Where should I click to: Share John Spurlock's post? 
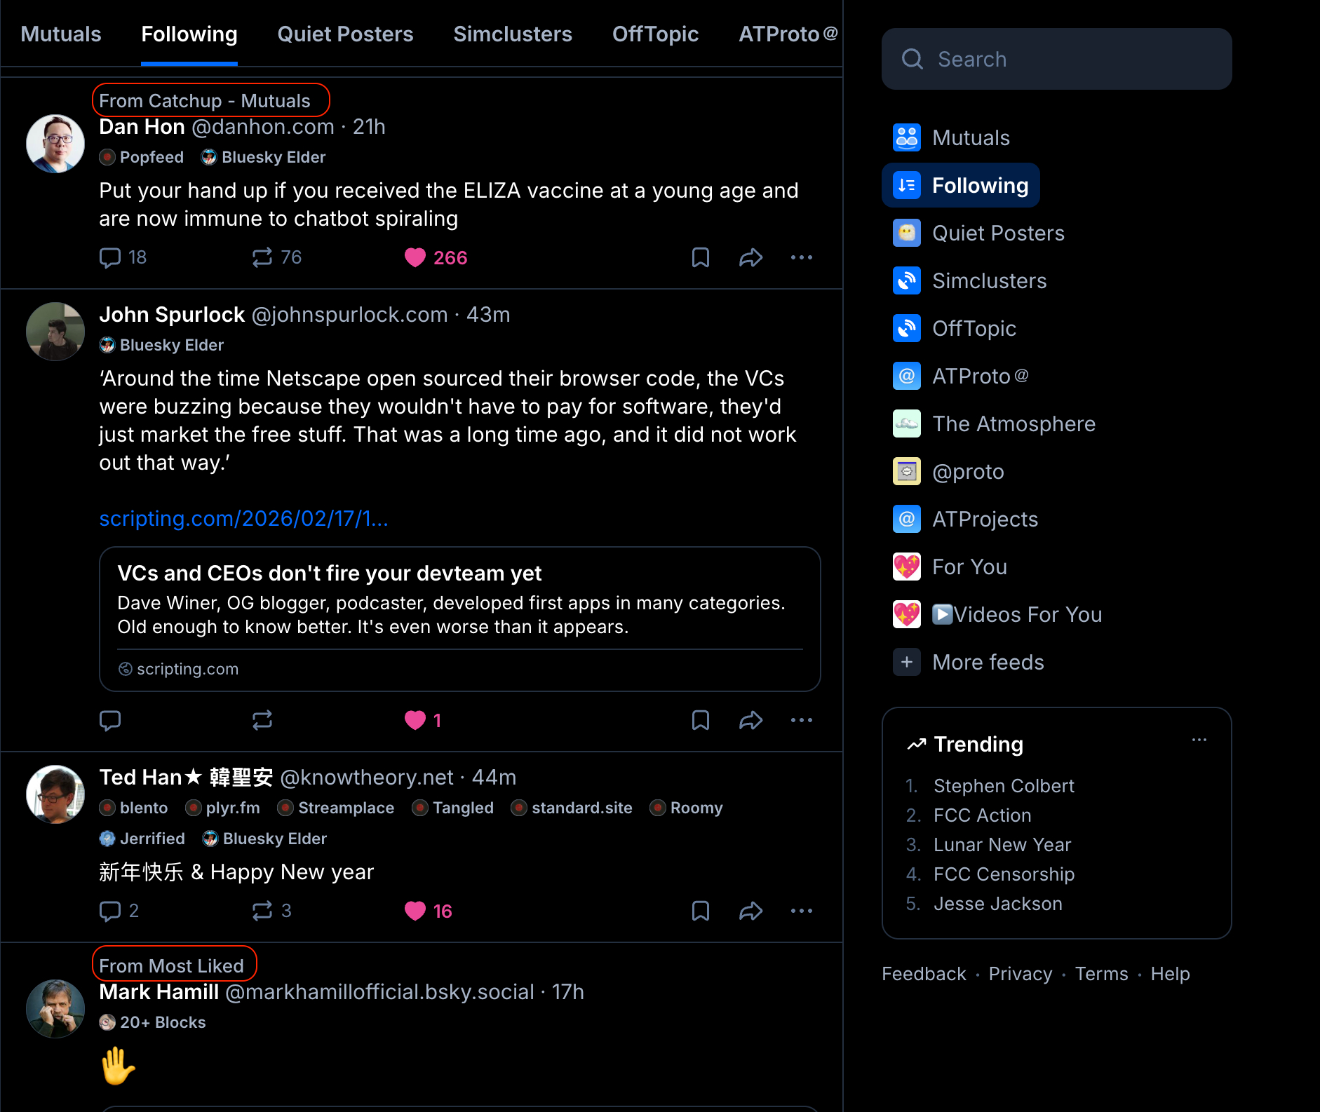pyautogui.click(x=750, y=720)
